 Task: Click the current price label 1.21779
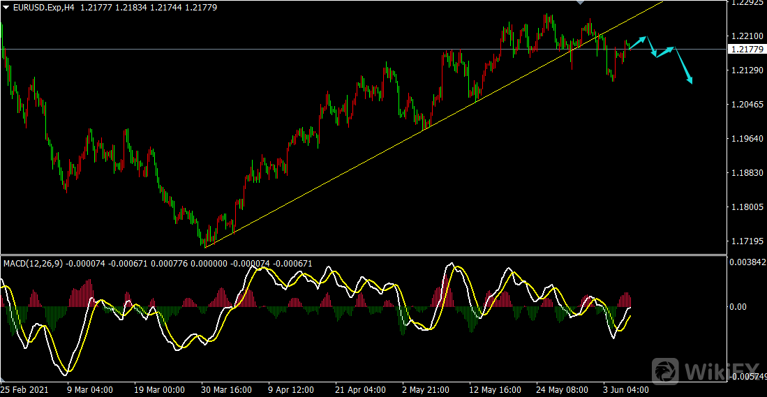[745, 49]
